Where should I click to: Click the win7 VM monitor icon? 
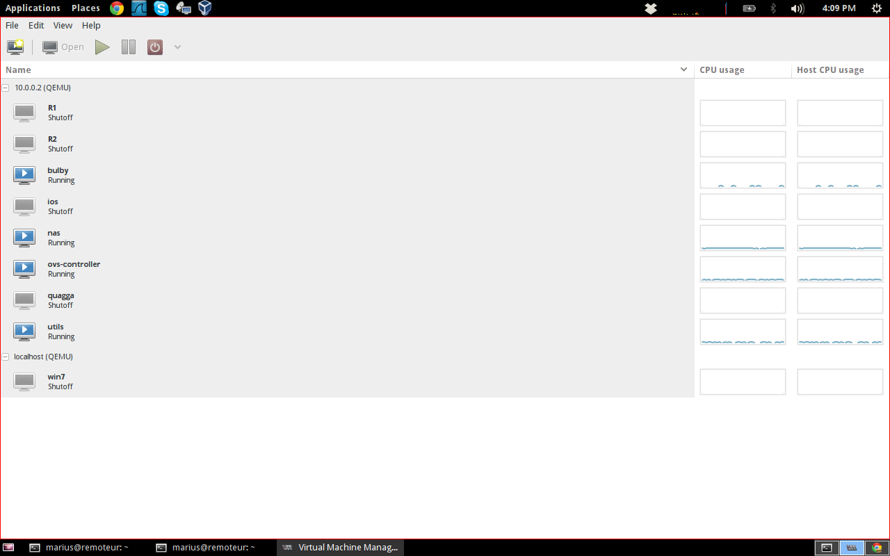click(24, 382)
